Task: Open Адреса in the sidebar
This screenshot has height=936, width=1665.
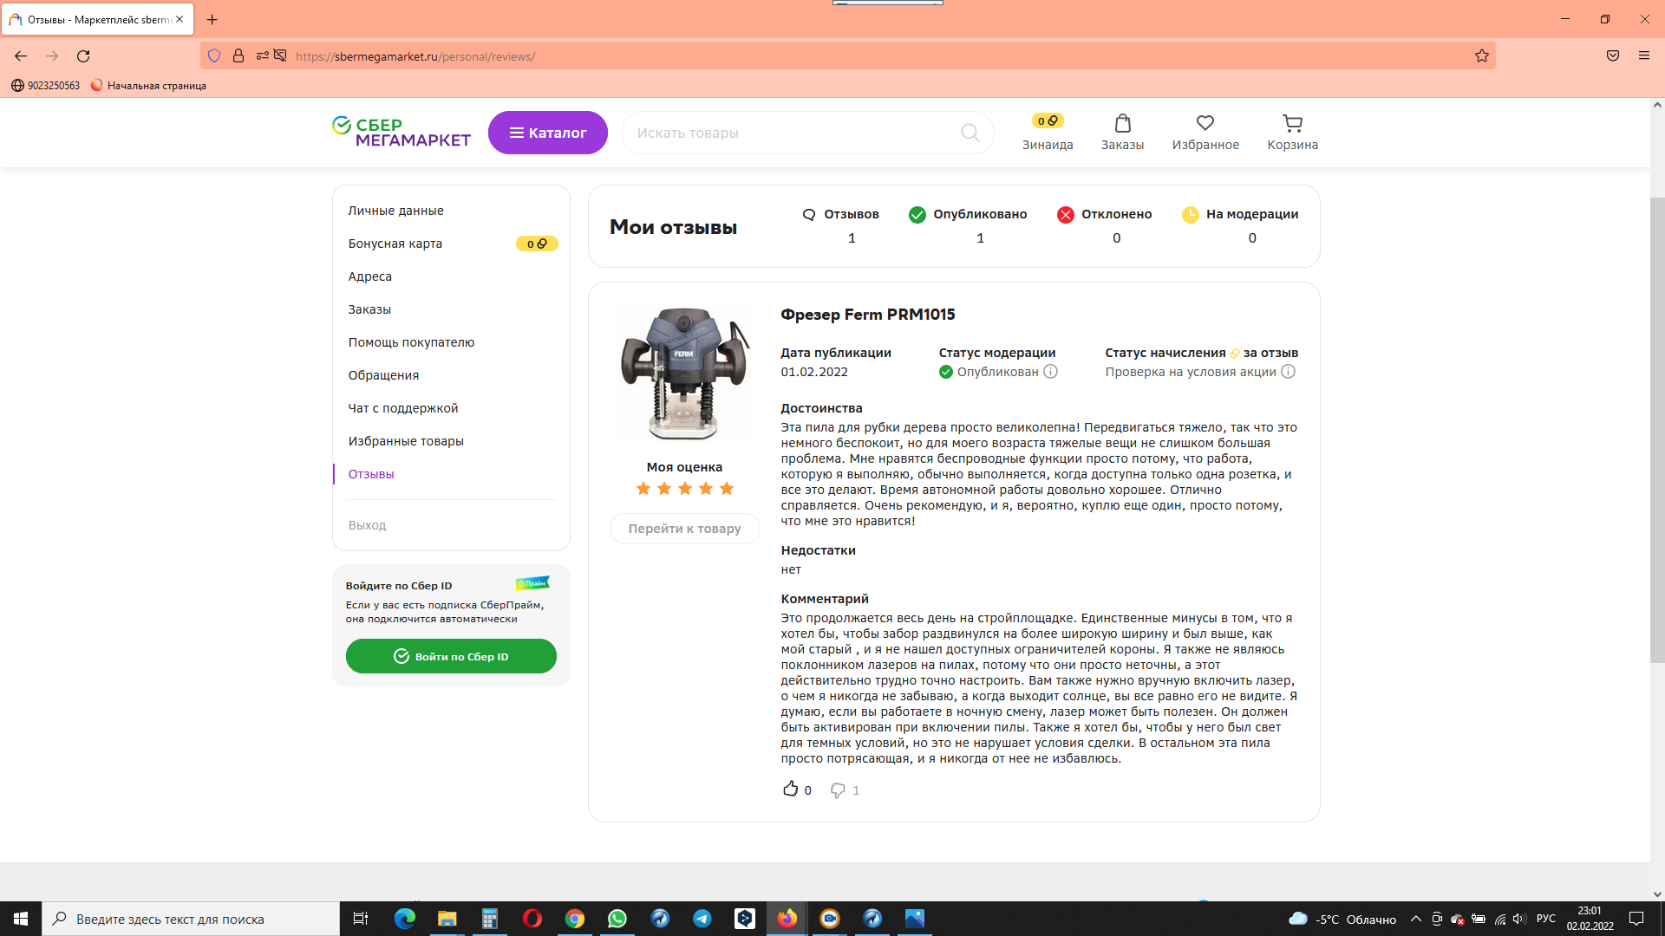Action: coord(370,276)
